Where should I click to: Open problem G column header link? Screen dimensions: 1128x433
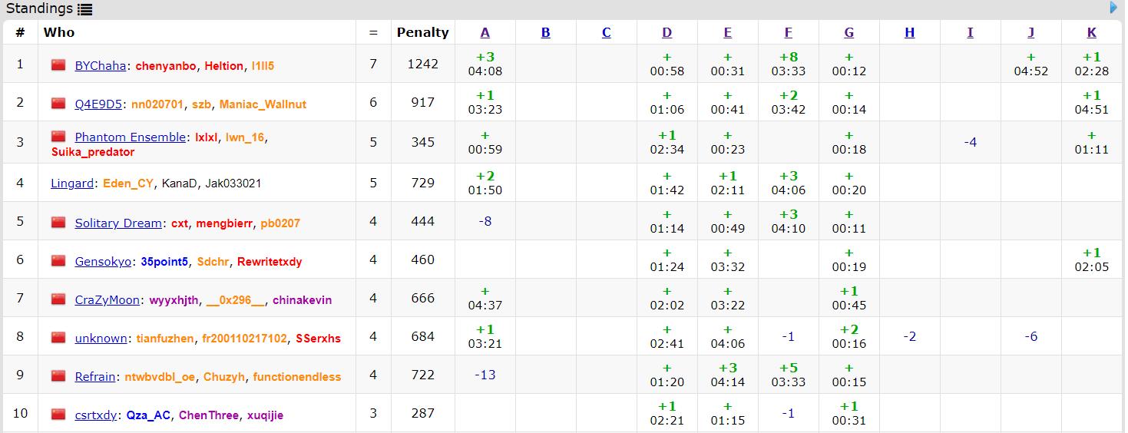pos(848,32)
